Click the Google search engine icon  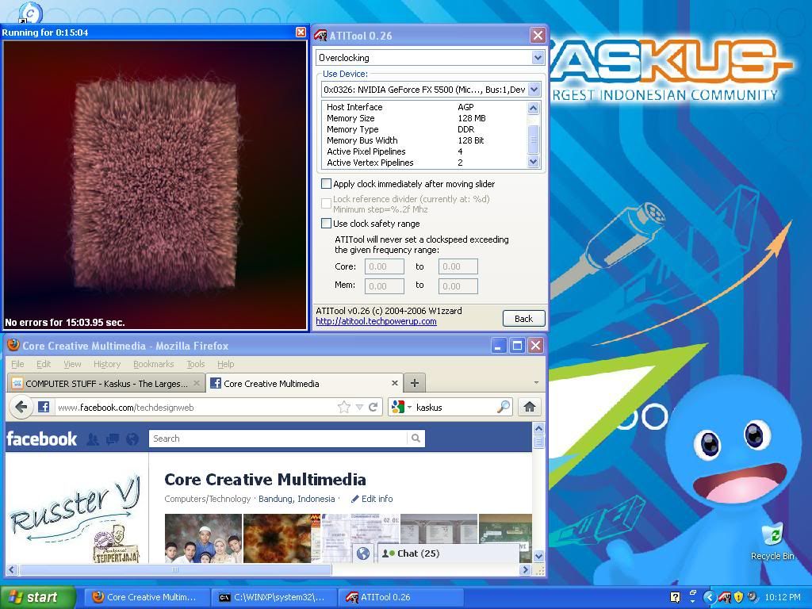397,407
